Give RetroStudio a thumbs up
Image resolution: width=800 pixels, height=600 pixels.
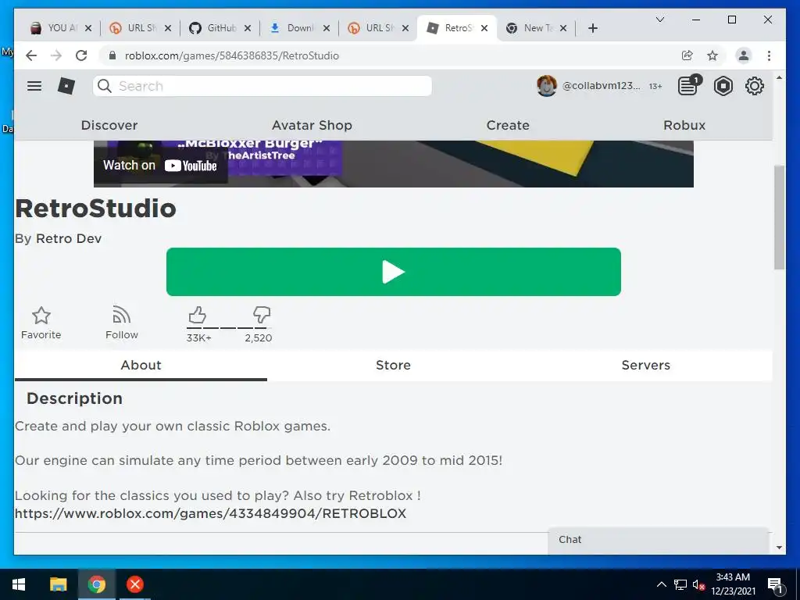(198, 315)
